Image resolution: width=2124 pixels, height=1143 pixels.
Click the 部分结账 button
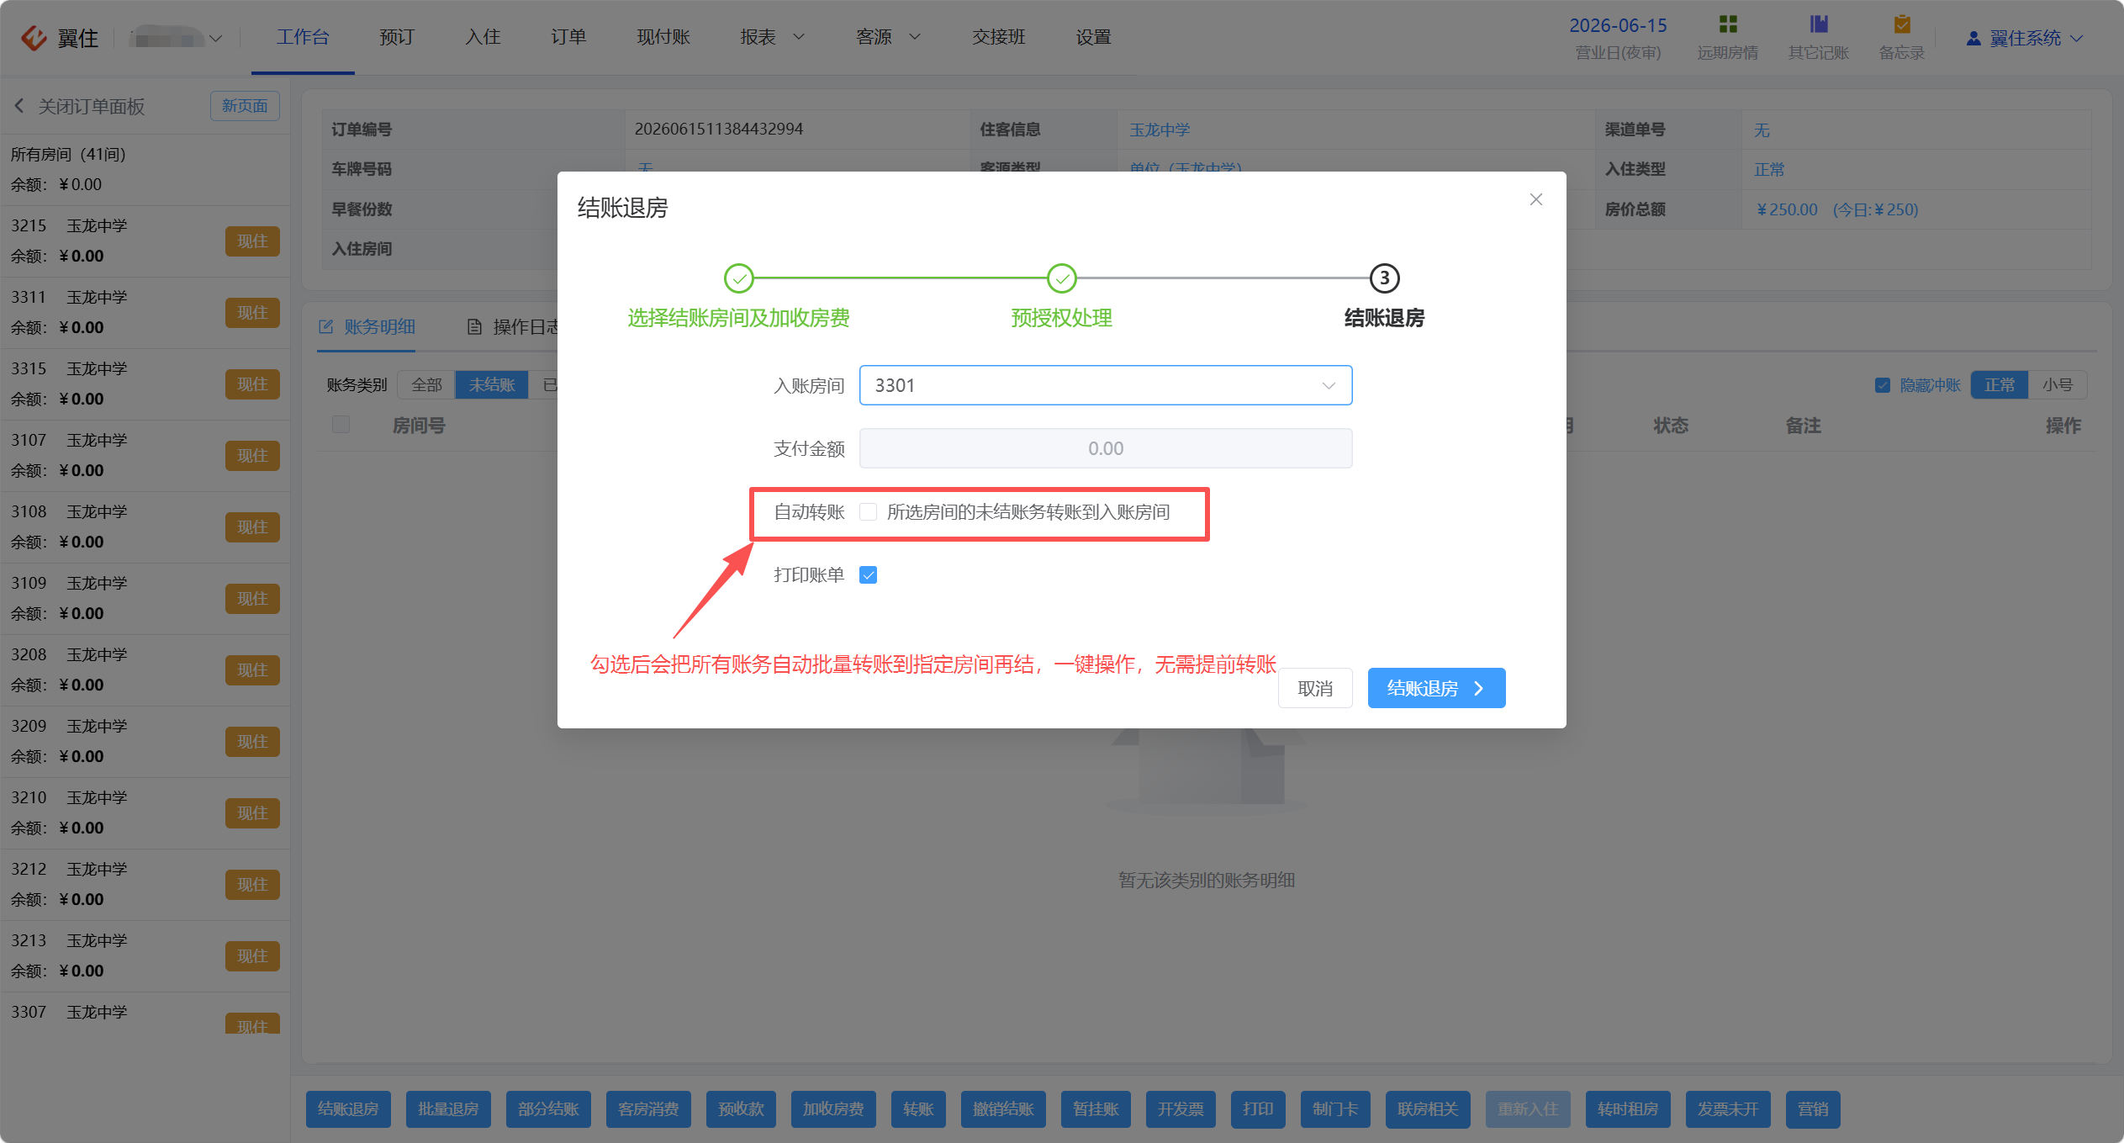click(548, 1109)
